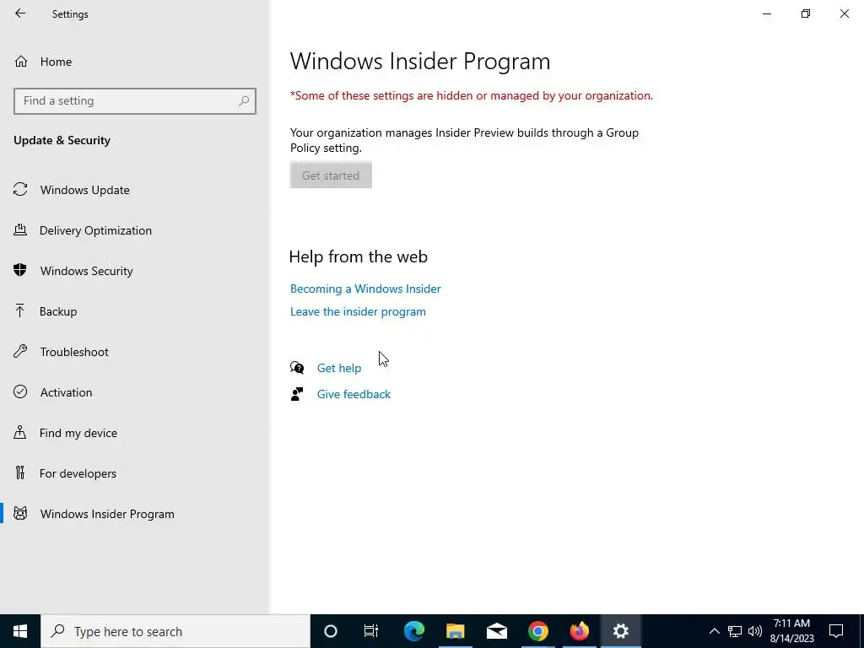The image size is (864, 648).
Task: Select the Windows Insider Program cat icon
Action: [20, 514]
